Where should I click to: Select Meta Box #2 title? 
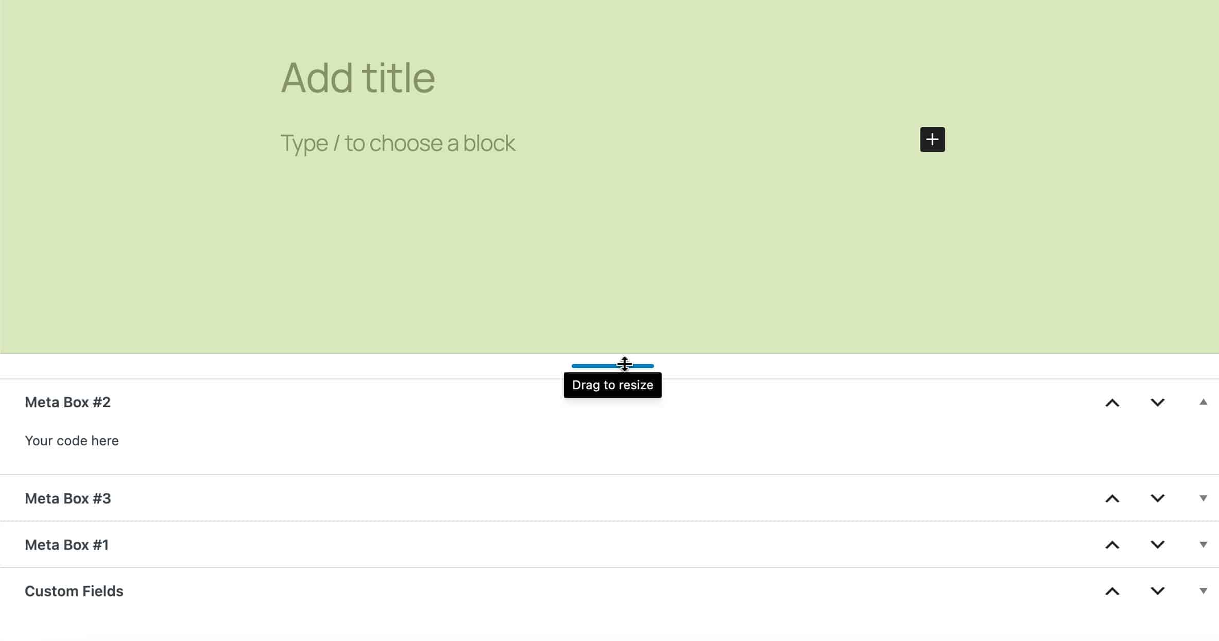[x=67, y=402]
